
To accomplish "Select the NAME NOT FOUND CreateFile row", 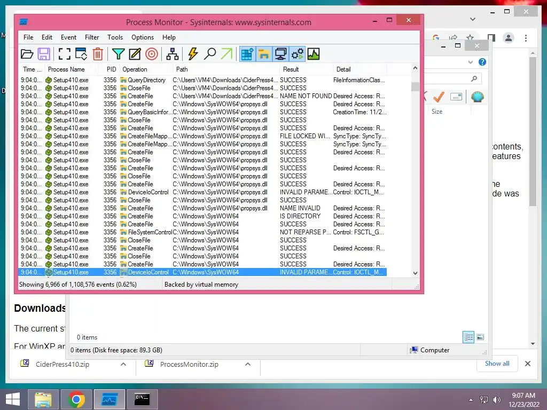I will 202,96.
